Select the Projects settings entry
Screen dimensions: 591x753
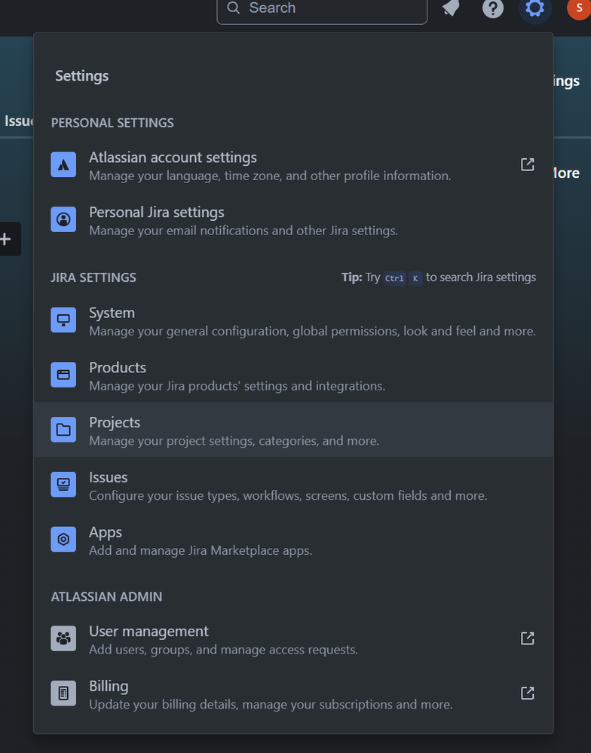tap(293, 430)
